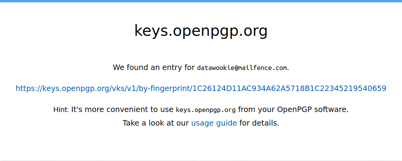The width and height of the screenshot is (402, 161).
Task: Click the datawookie@mailfence.com email address
Action: [242, 68]
